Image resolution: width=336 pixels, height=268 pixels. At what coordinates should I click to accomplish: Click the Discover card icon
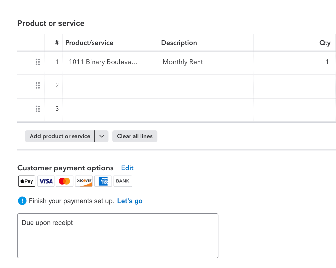coord(84,181)
